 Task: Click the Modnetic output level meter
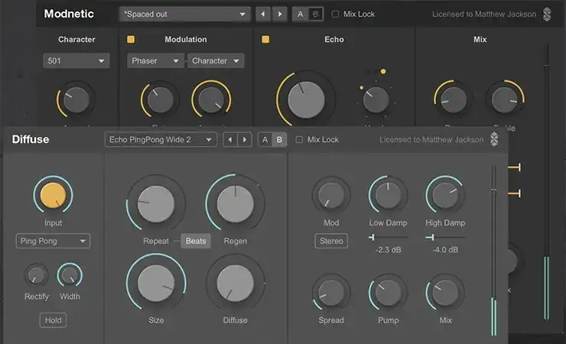pyautogui.click(x=547, y=181)
